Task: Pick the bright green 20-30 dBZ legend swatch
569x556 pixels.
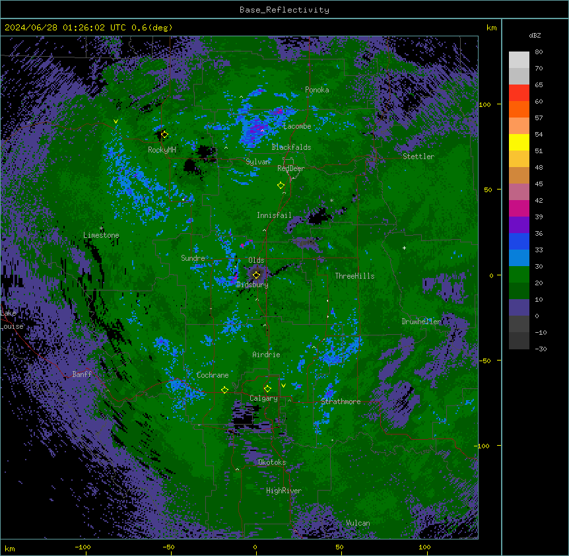Action: pyautogui.click(x=519, y=275)
